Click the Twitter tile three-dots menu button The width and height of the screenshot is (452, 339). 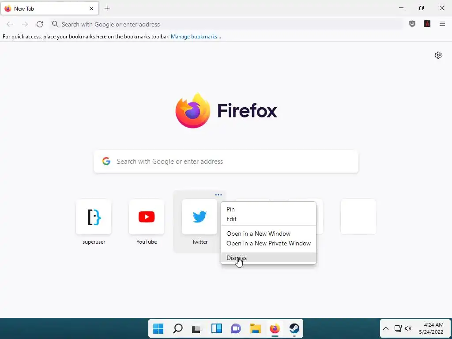point(218,195)
